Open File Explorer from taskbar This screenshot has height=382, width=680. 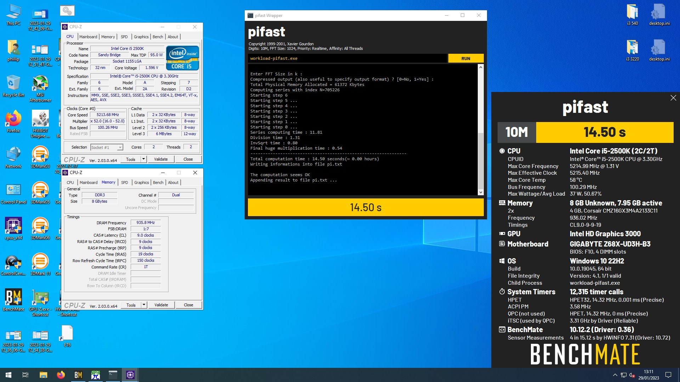[43, 375]
